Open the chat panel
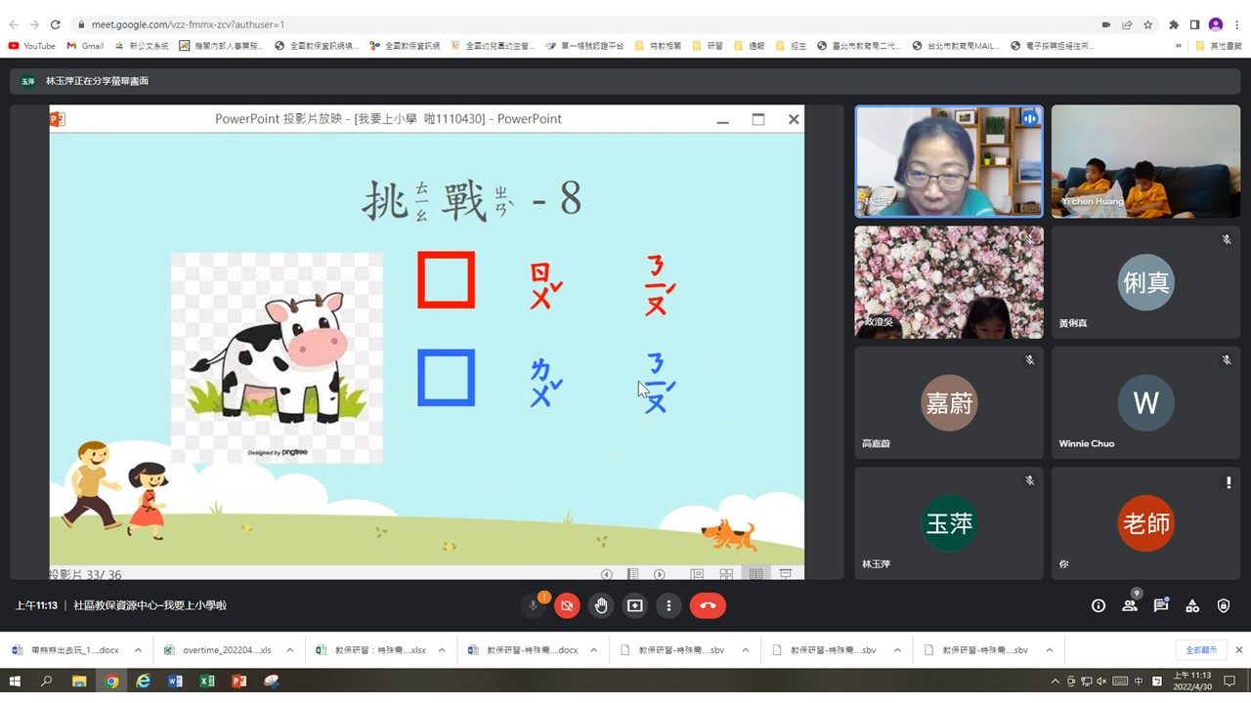The width and height of the screenshot is (1251, 703). [x=1161, y=605]
